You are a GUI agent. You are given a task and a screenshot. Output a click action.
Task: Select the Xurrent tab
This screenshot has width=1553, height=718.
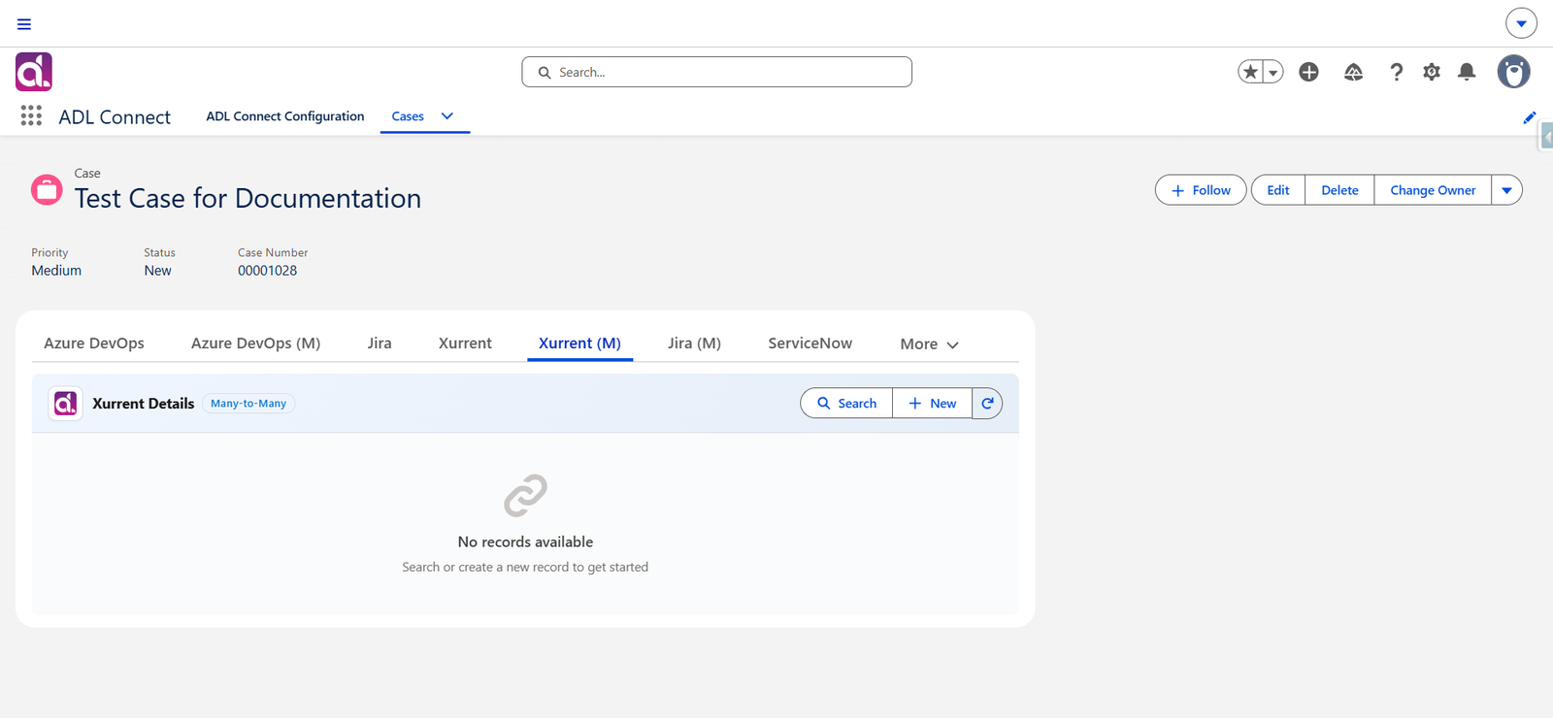click(x=465, y=343)
